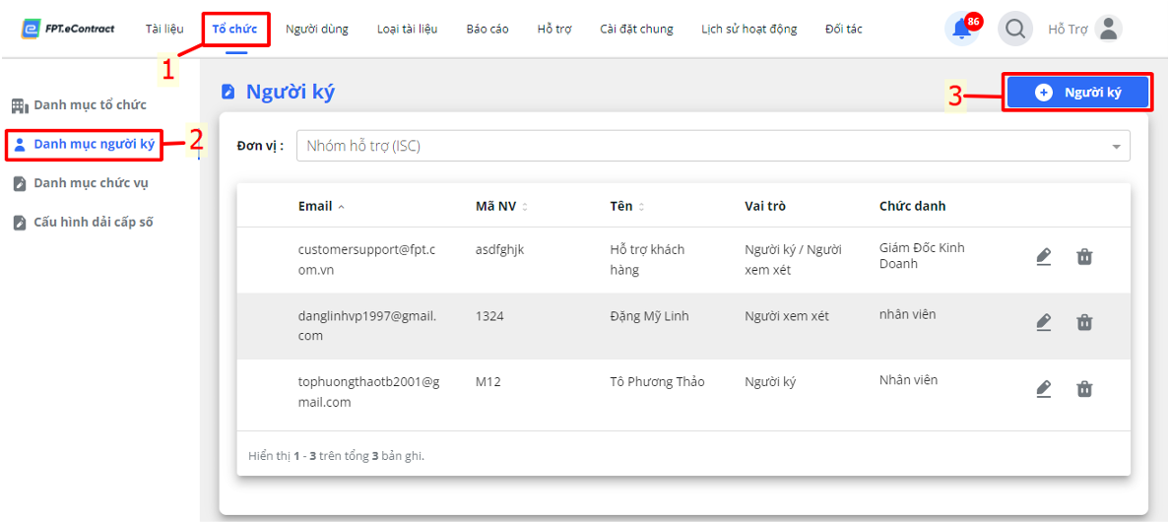Delete the Tô Phương Thảo signer entry

click(x=1084, y=389)
